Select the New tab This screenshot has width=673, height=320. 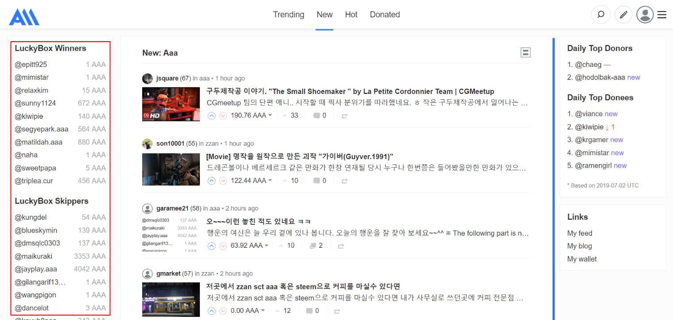click(324, 15)
